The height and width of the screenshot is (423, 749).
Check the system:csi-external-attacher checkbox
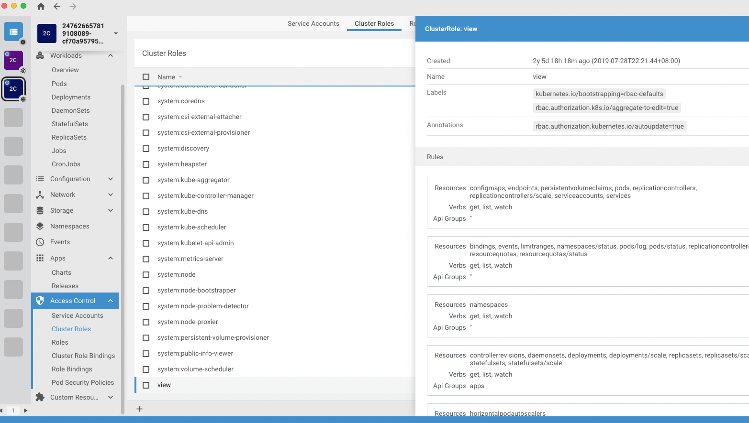146,117
